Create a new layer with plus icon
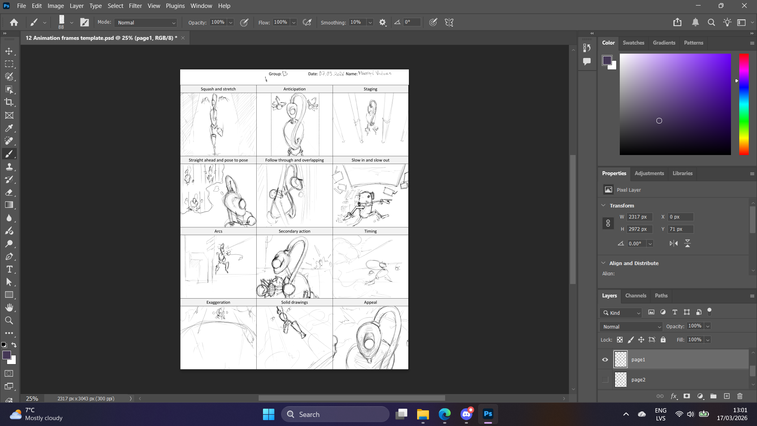Image resolution: width=757 pixels, height=426 pixels. (x=727, y=396)
